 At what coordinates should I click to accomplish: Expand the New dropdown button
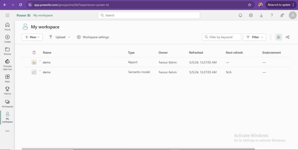click(x=32, y=37)
